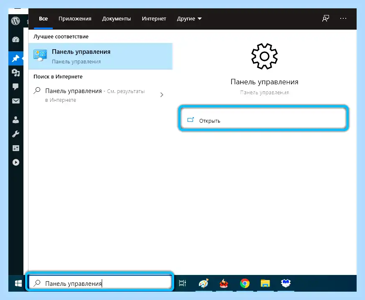
Task: Launch the flame icon app from taskbar
Action: pyautogui.click(x=224, y=283)
